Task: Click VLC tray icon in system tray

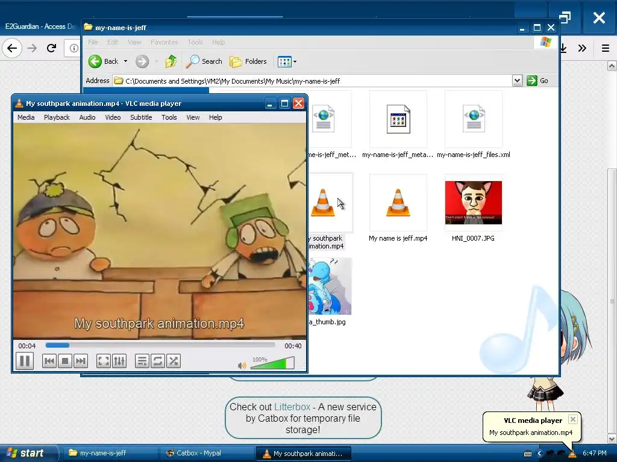Action: [572, 454]
